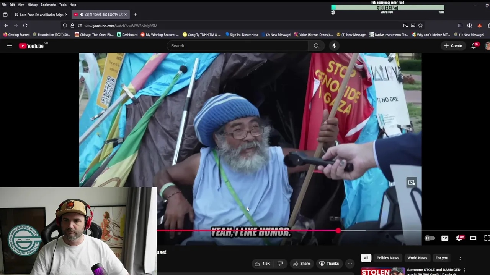Select the For you chip

click(x=442, y=258)
